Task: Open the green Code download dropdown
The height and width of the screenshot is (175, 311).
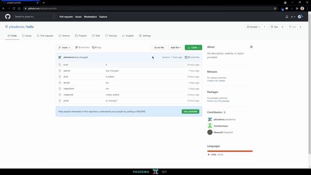Action: pos(193,48)
